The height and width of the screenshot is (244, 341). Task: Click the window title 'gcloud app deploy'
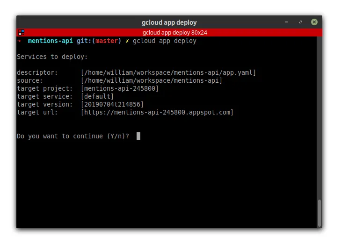(x=169, y=22)
